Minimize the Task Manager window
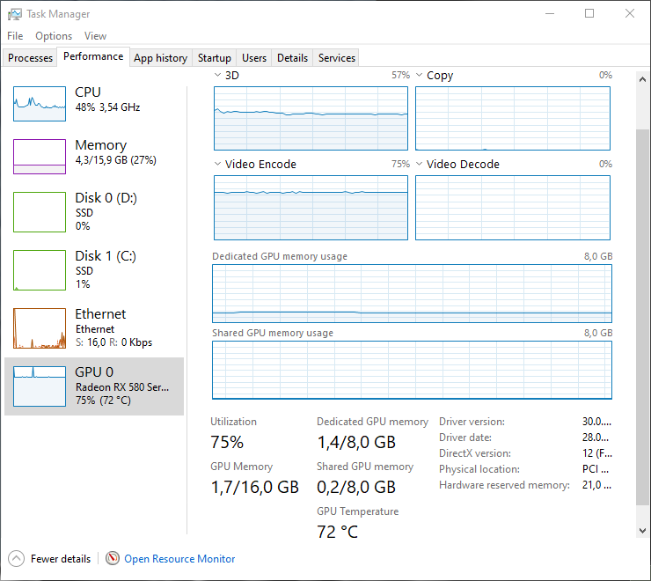This screenshot has width=651, height=581. click(x=550, y=14)
